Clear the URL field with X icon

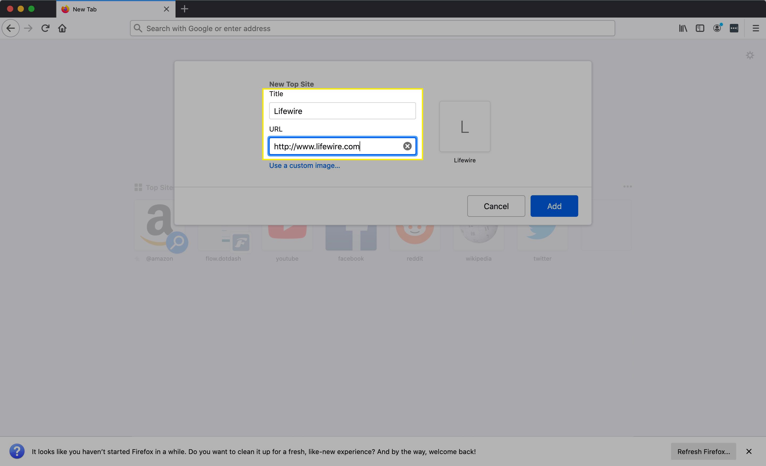[407, 146]
